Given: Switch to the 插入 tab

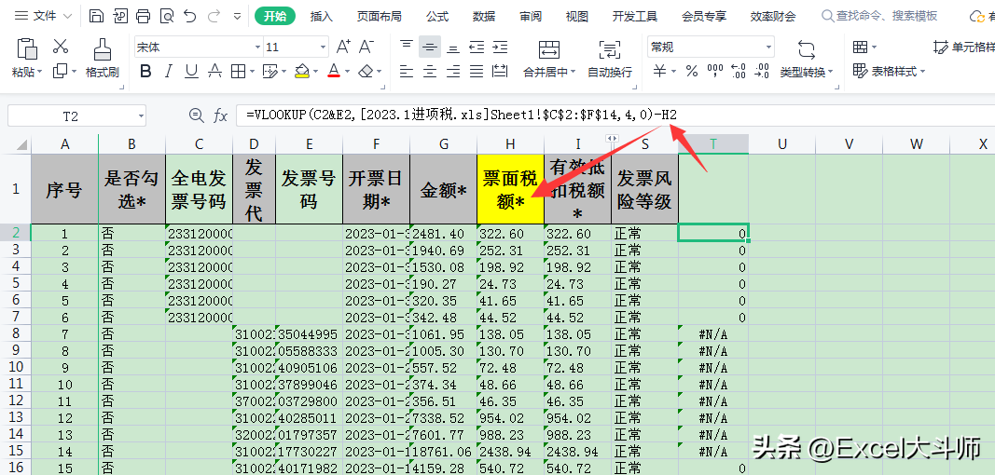Looking at the screenshot, I should coord(321,17).
